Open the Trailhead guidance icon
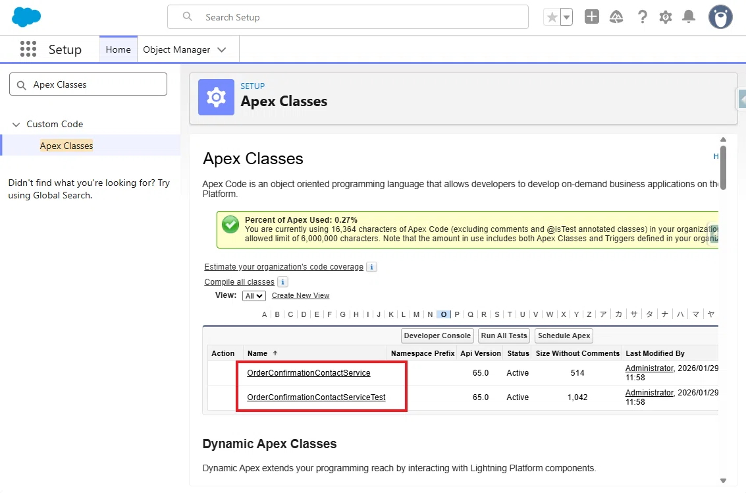746x493 pixels. [x=616, y=17]
